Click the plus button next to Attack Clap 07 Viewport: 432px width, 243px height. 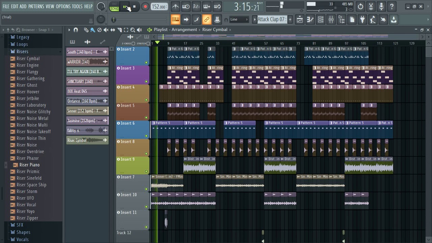tap(290, 20)
